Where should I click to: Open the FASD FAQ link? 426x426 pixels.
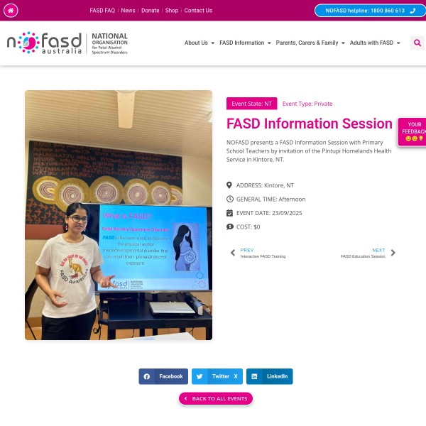coord(102,11)
